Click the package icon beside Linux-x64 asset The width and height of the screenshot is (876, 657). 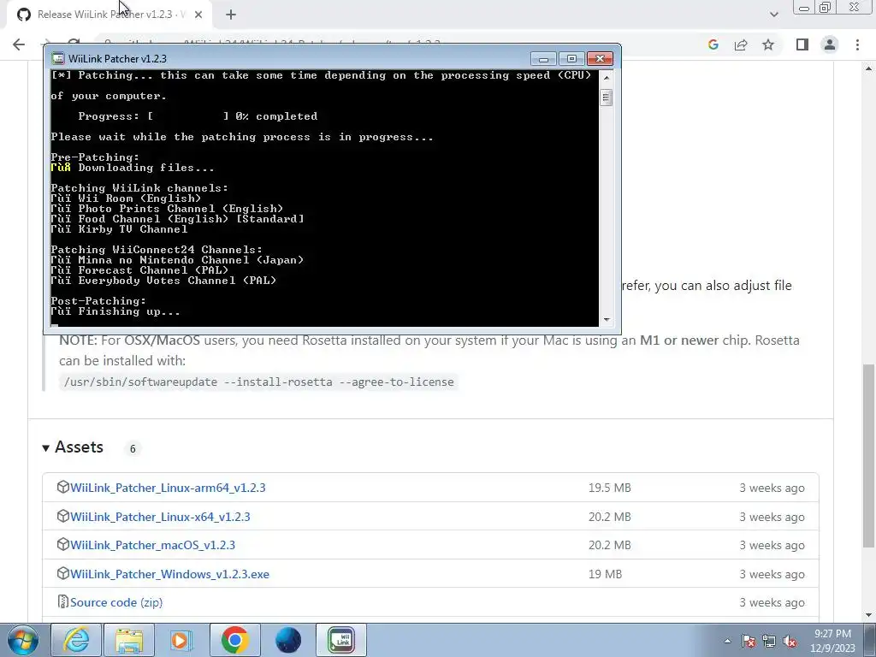coord(62,516)
